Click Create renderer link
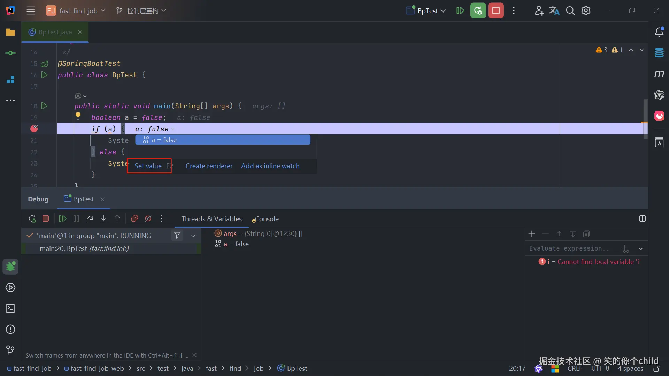This screenshot has width=669, height=376. tap(209, 166)
